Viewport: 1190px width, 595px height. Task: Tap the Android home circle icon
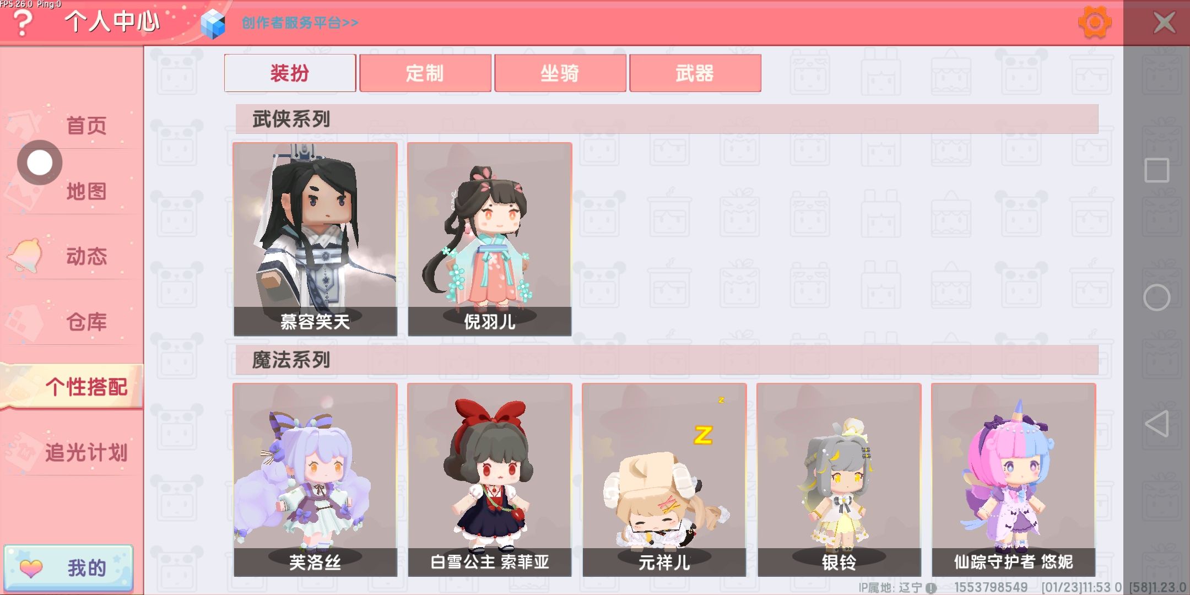[1157, 297]
